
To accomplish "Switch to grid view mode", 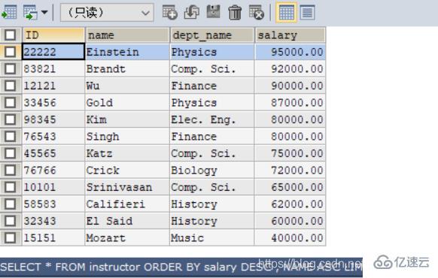I will pyautogui.click(x=286, y=12).
